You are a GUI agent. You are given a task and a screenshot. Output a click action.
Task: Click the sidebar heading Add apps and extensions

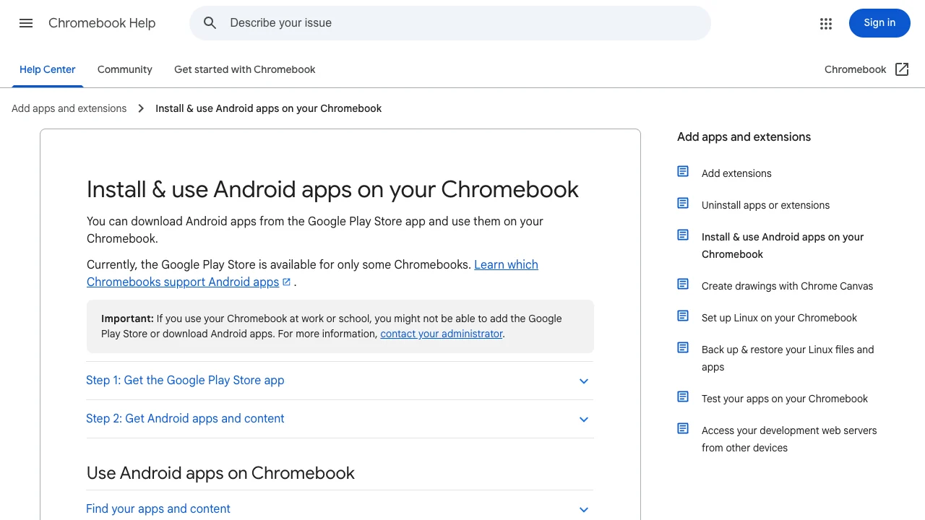[x=744, y=136]
